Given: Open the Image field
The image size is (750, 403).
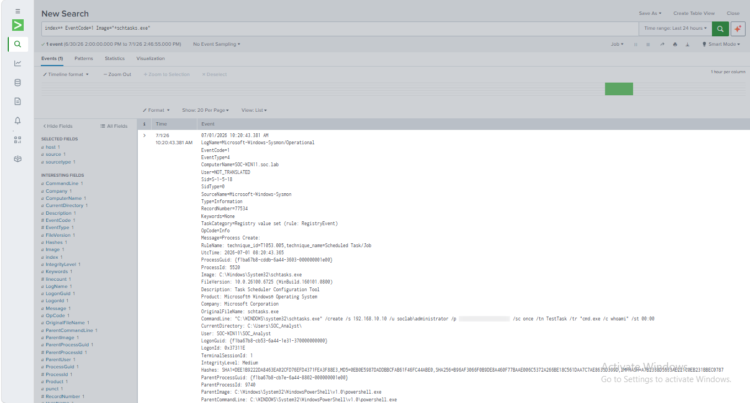Looking at the screenshot, I should point(53,249).
